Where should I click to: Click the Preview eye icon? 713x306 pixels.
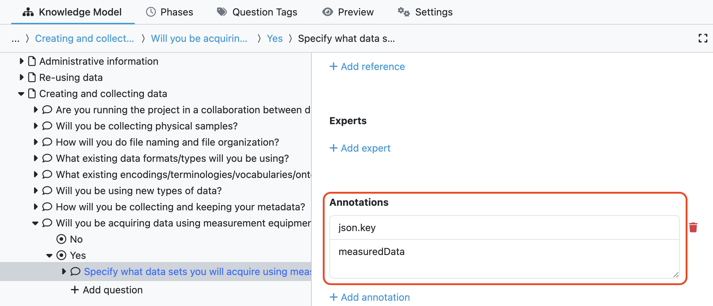(328, 12)
